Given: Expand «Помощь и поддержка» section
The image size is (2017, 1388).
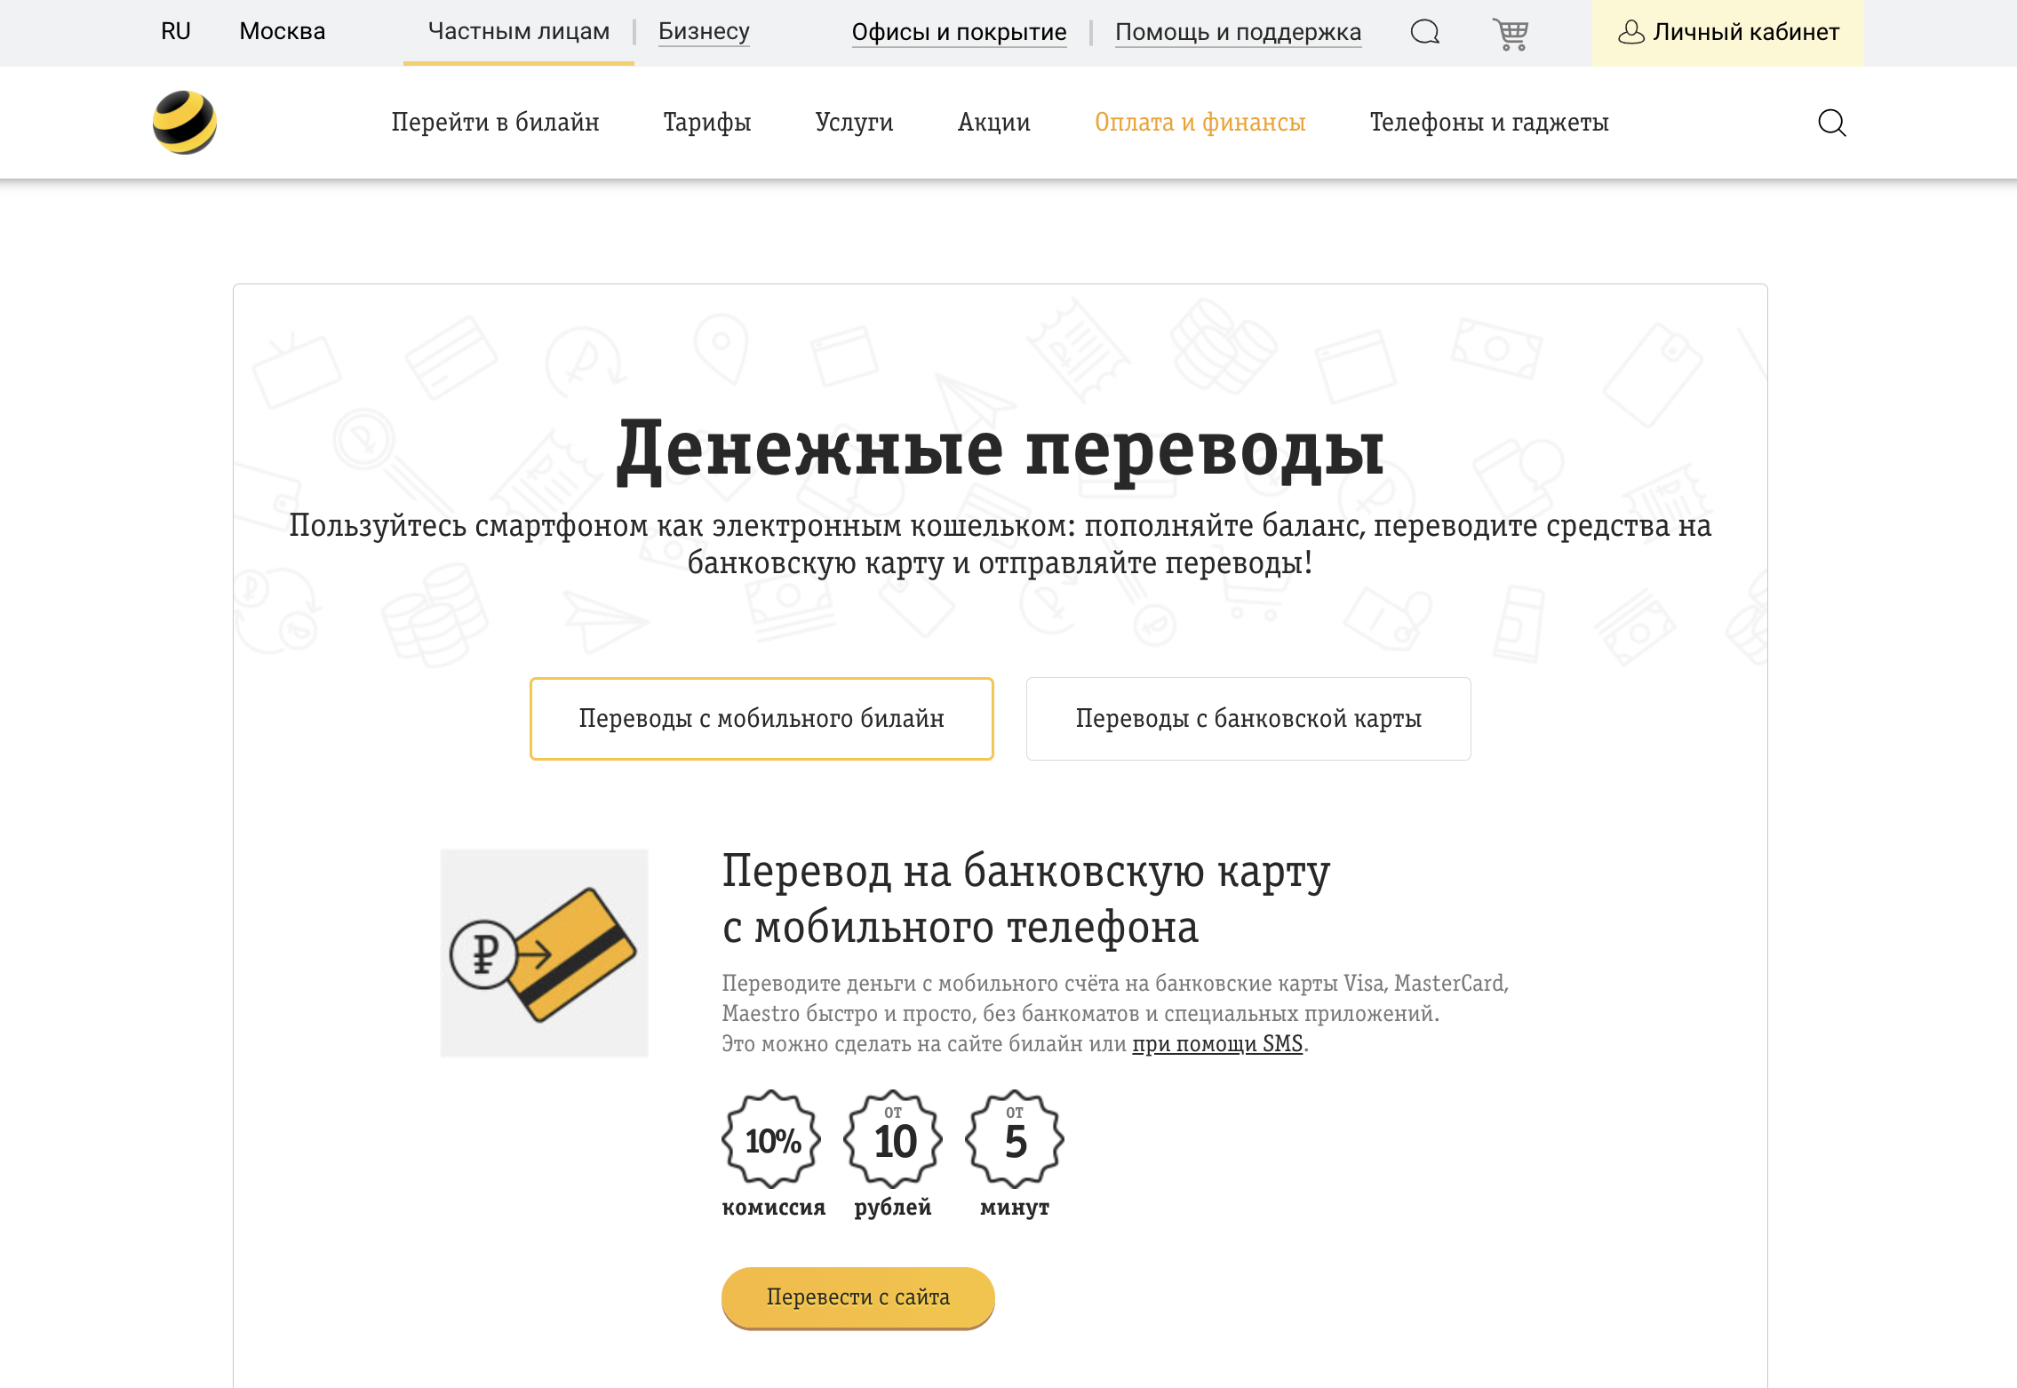Looking at the screenshot, I should pyautogui.click(x=1239, y=32).
